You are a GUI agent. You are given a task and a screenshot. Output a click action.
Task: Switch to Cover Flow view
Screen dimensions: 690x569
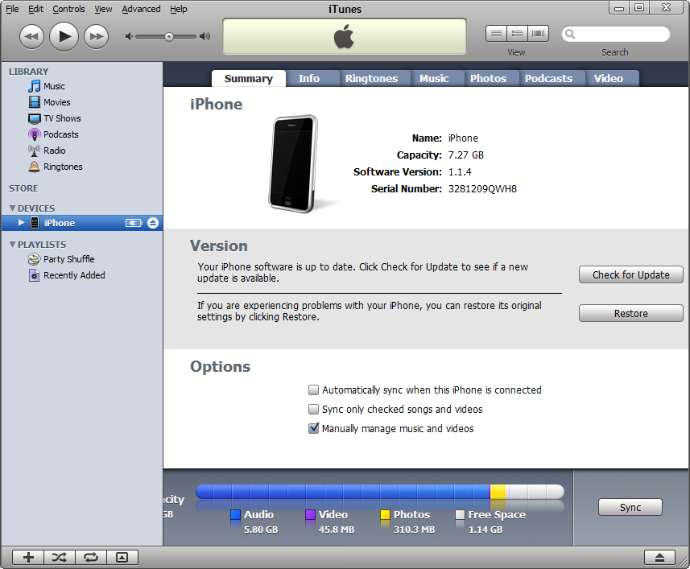tap(538, 34)
